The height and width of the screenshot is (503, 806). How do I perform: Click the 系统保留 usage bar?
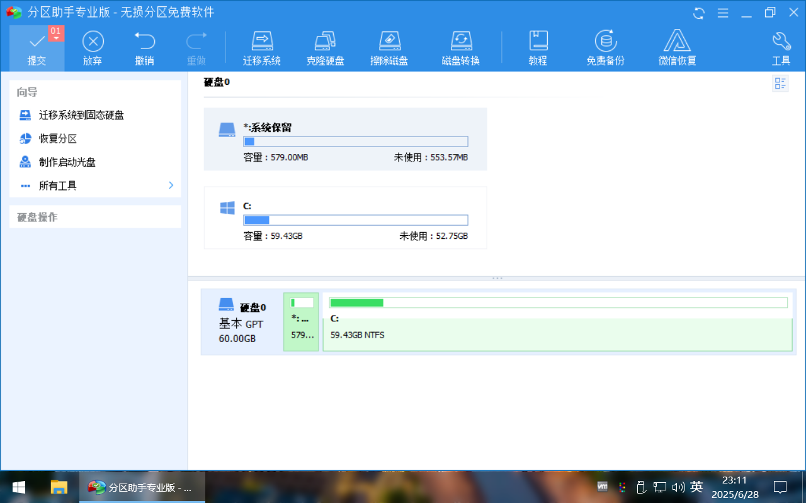[356, 141]
